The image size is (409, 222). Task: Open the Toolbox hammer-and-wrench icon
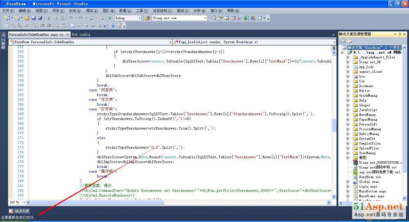(240, 18)
